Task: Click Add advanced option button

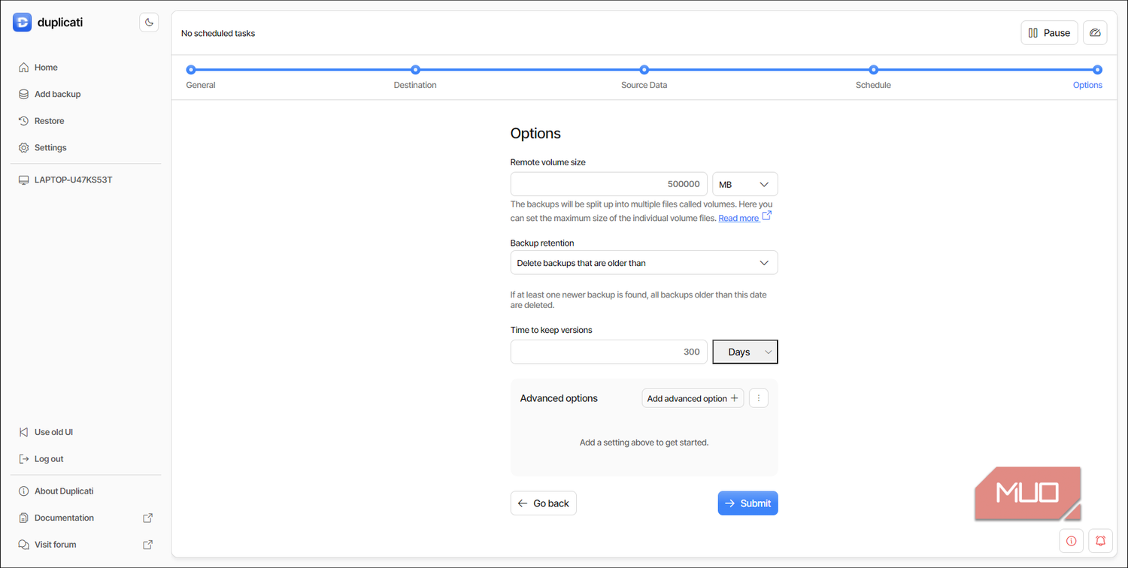Action: 693,398
